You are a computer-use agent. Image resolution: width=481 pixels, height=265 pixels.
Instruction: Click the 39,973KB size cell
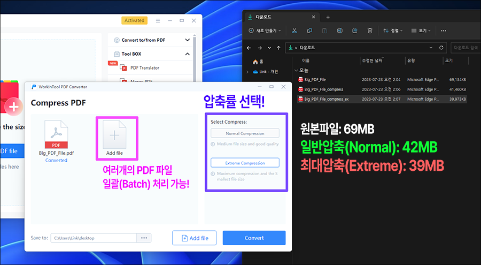tap(457, 99)
